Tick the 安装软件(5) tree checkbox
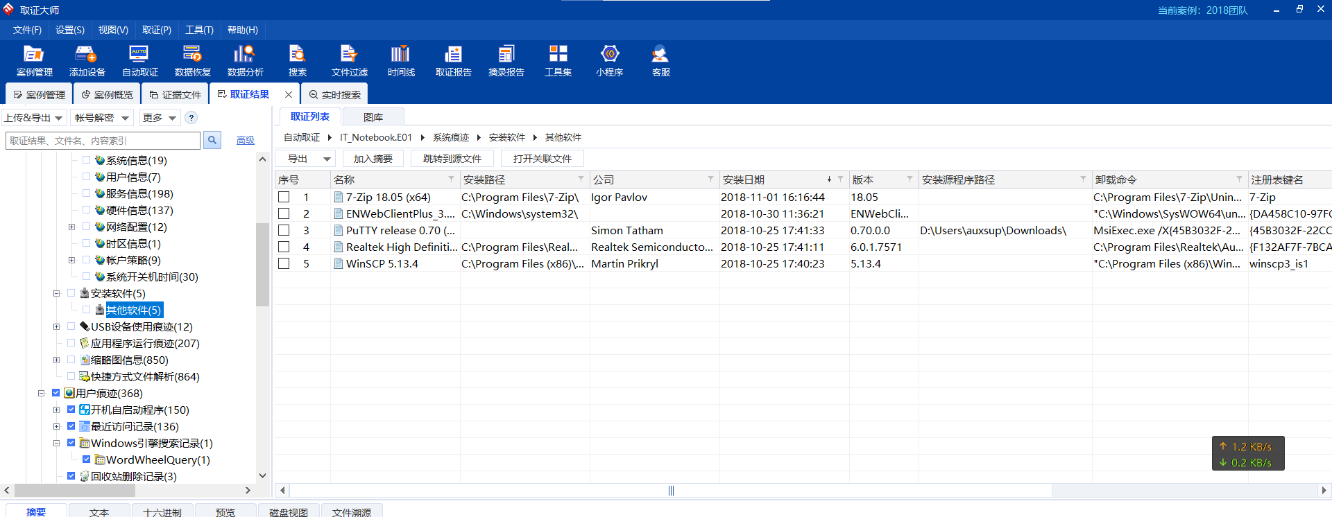This screenshot has height=517, width=1332. click(71, 292)
